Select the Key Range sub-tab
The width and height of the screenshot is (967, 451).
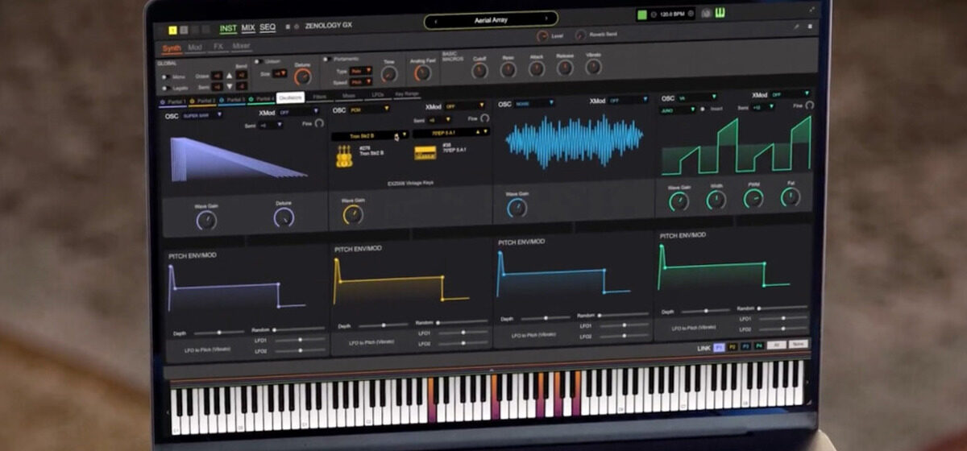(408, 94)
